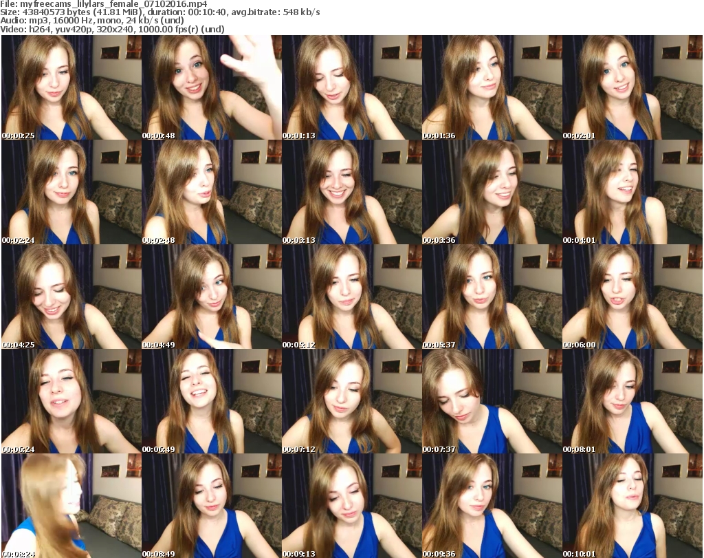Select the thumbnail frame stamped 00:04:25
This screenshot has height=558, width=704.
[x=71, y=297]
